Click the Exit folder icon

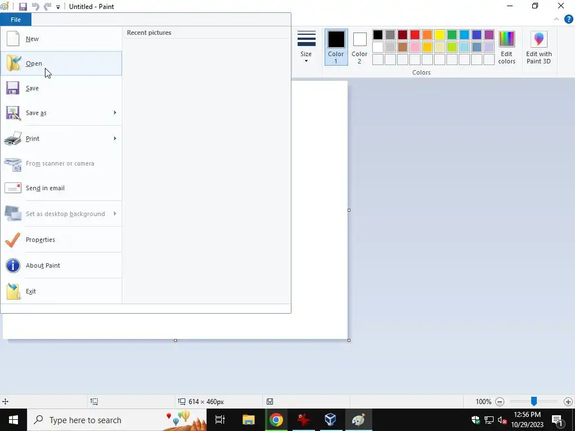(x=13, y=291)
